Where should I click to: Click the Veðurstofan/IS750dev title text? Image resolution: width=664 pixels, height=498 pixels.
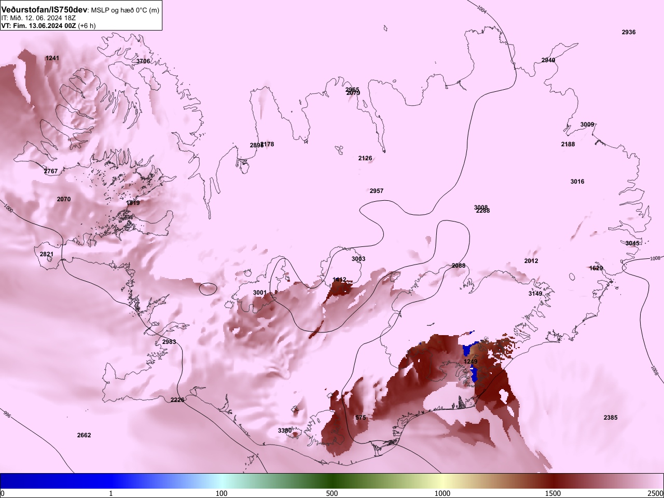[44, 10]
